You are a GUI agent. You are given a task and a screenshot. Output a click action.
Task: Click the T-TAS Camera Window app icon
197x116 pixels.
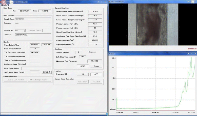click(x=110, y=2)
